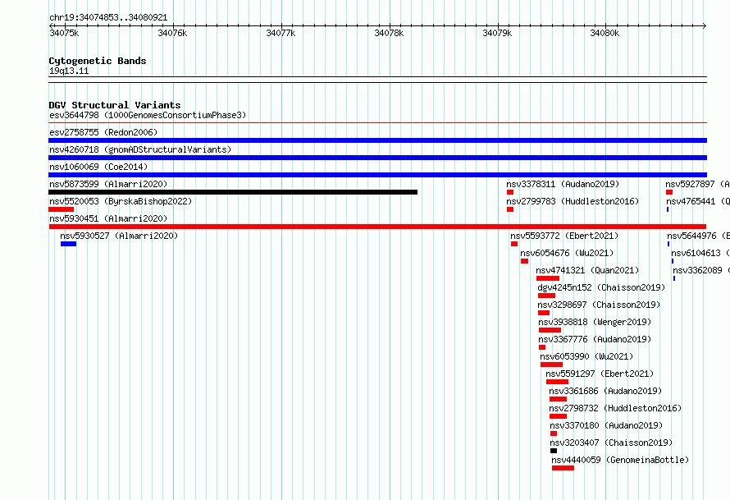Click the red bar under nsv5593772

514,244
